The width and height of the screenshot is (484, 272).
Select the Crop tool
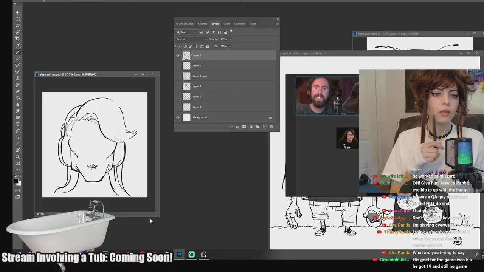click(18, 39)
